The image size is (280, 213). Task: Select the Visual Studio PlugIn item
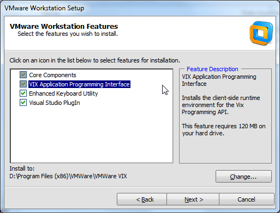click(x=55, y=103)
